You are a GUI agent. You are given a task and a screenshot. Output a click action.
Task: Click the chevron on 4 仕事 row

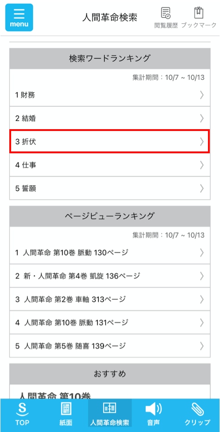202,165
